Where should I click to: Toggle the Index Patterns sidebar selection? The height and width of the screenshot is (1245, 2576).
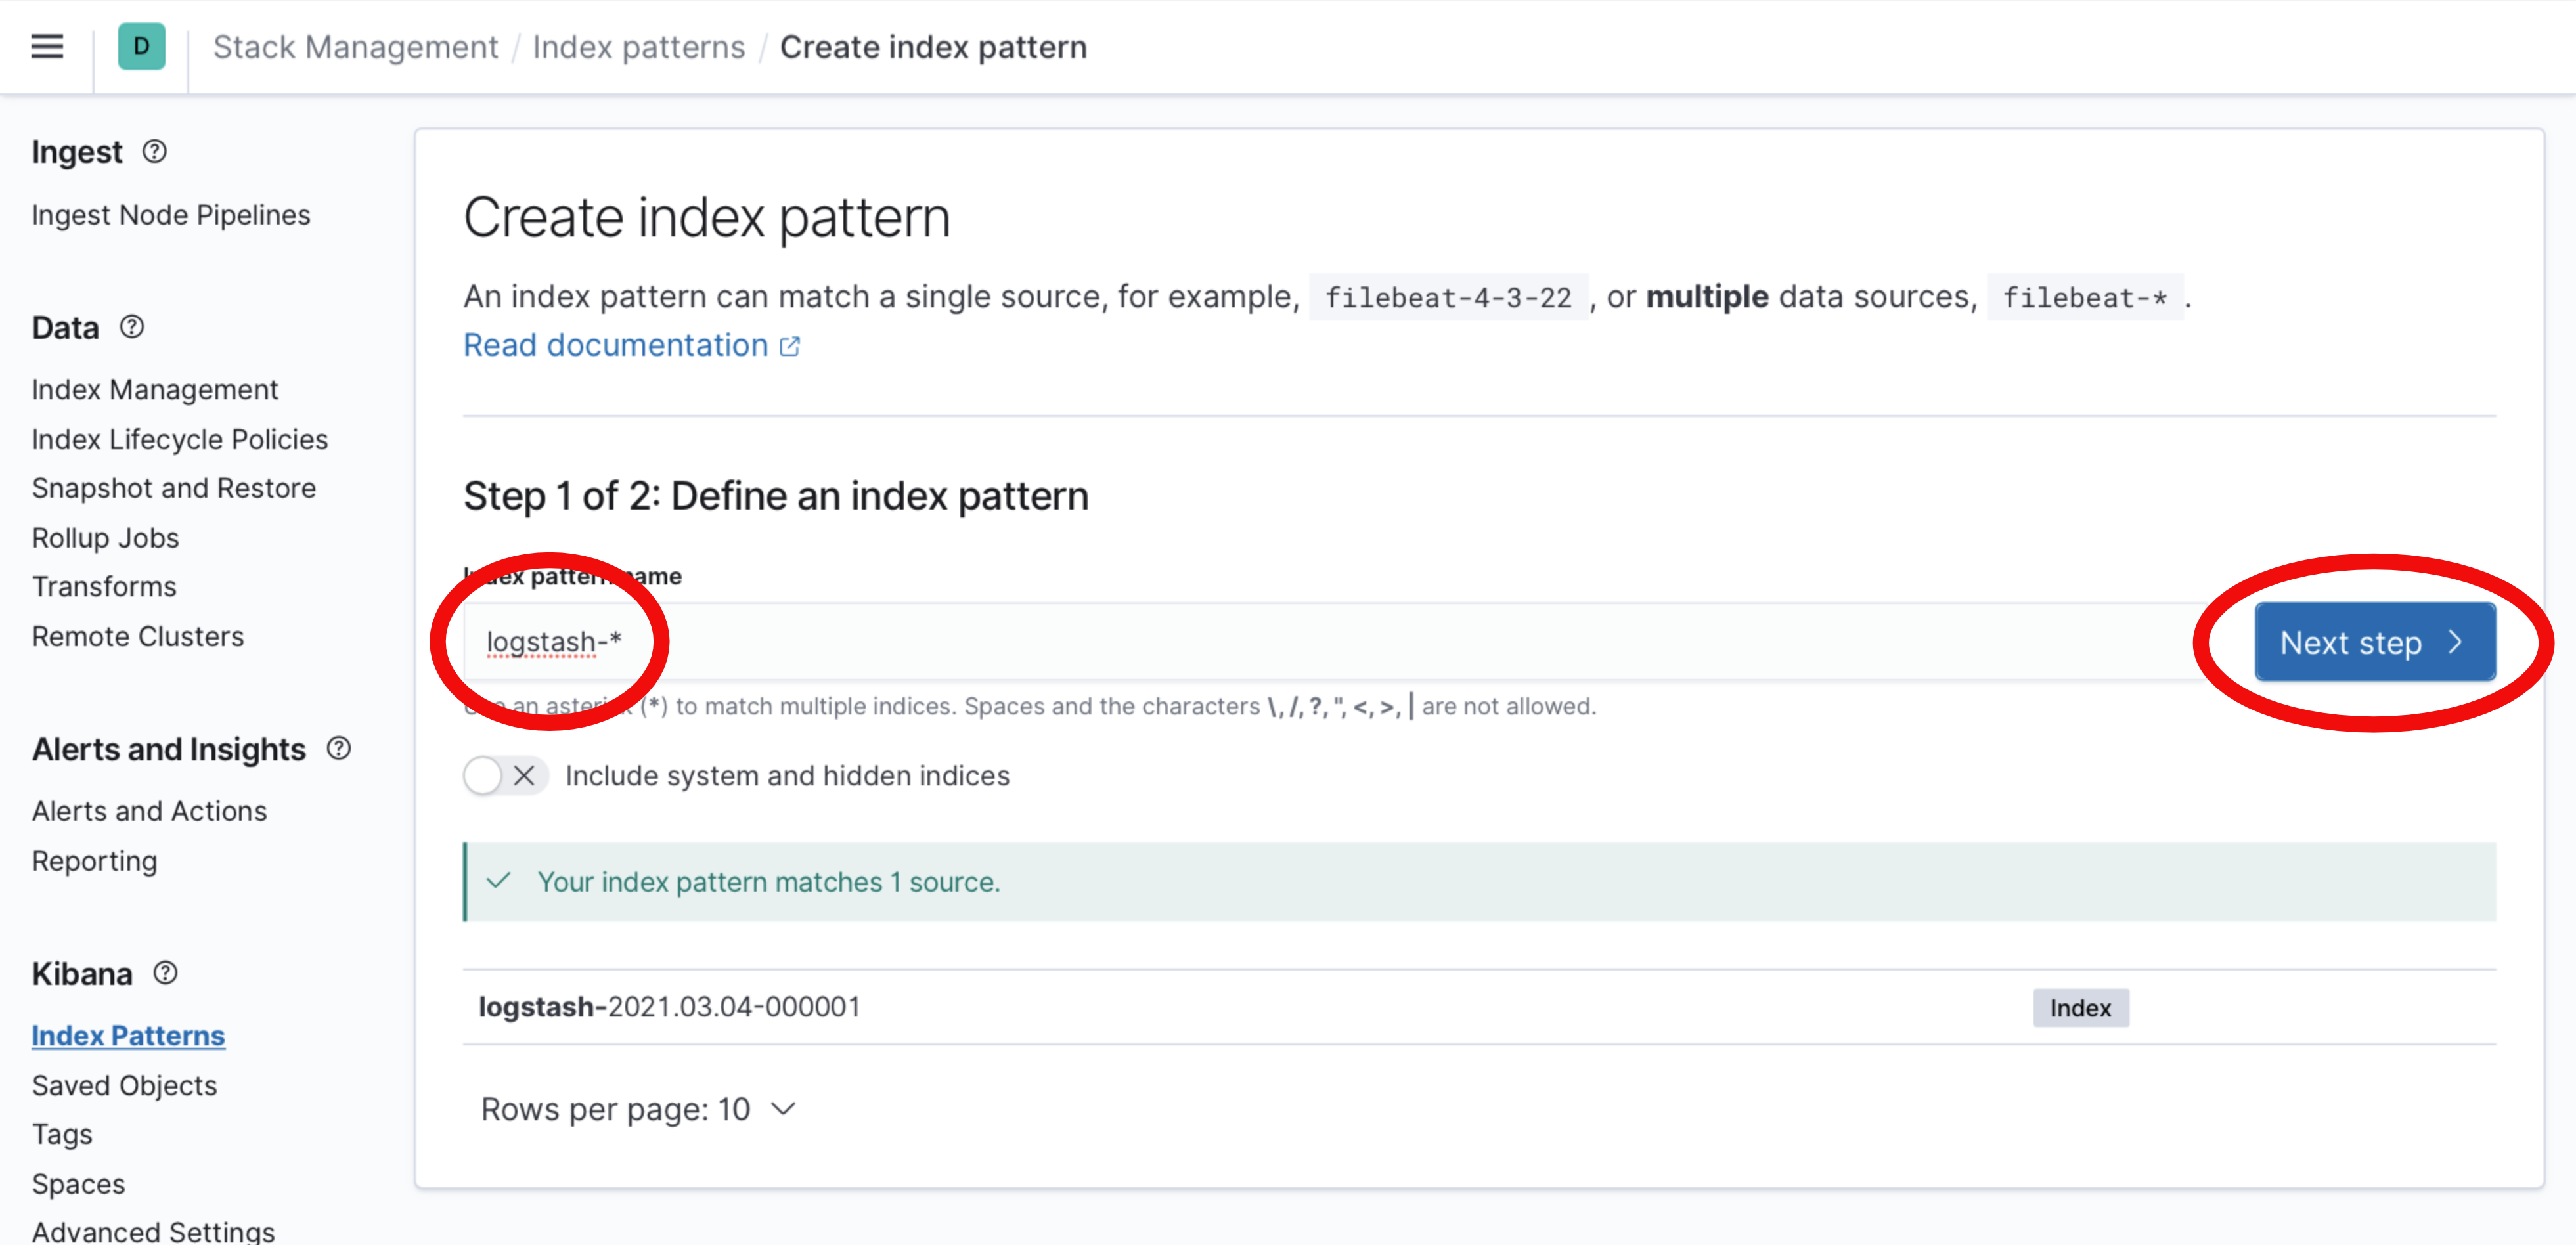point(128,1035)
